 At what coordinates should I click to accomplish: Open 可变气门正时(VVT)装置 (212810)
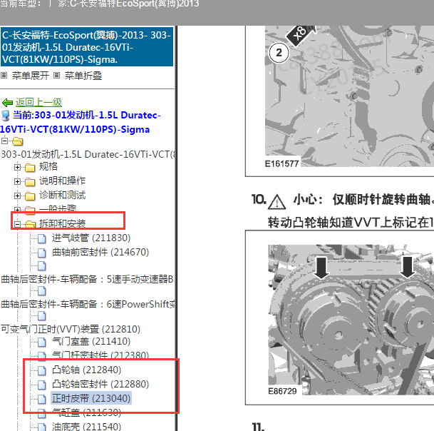[x=71, y=329]
